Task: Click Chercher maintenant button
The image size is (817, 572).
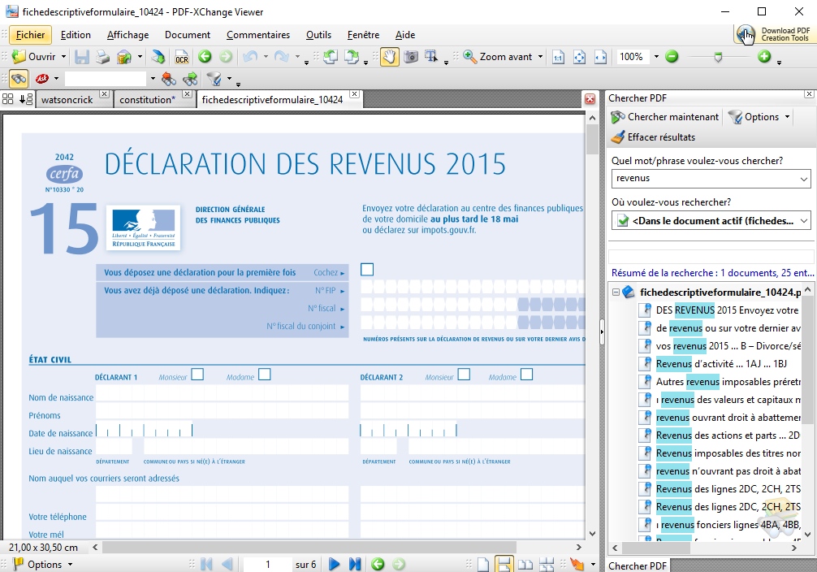Action: pyautogui.click(x=665, y=117)
